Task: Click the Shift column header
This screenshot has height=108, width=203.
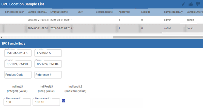Action: click(x=81, y=12)
